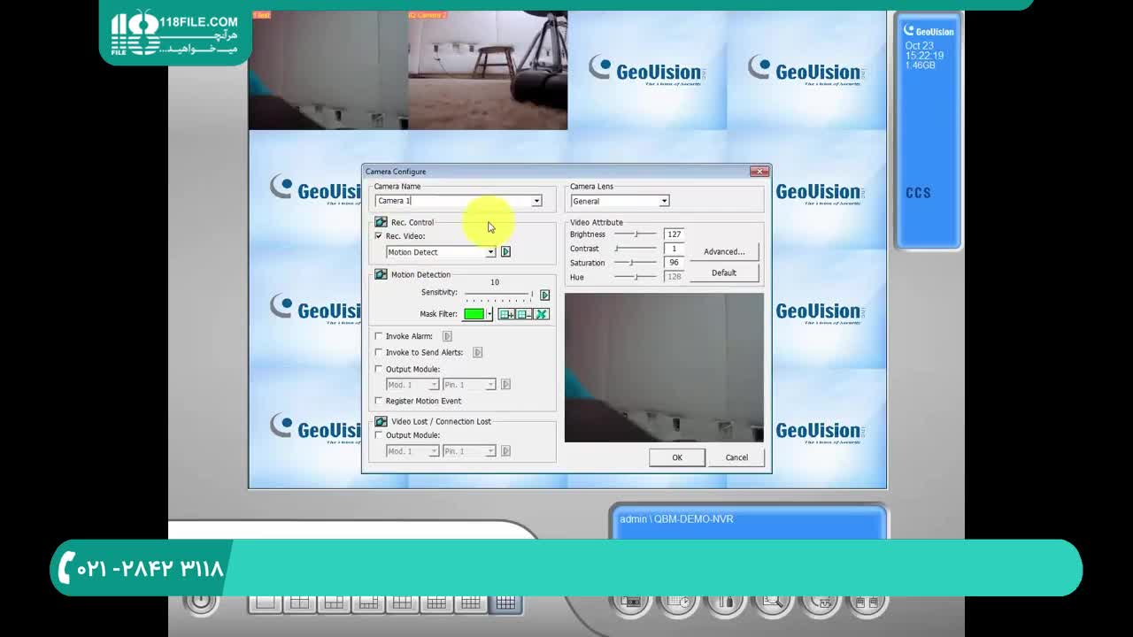Click the Contrast value field showing 1

coord(674,249)
